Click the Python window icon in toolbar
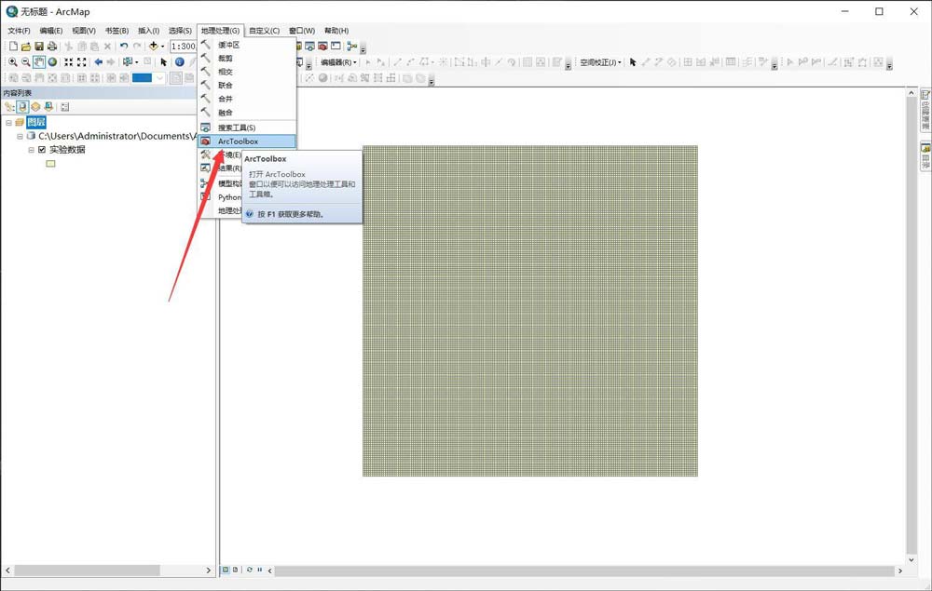The width and height of the screenshot is (932, 591). click(x=336, y=47)
